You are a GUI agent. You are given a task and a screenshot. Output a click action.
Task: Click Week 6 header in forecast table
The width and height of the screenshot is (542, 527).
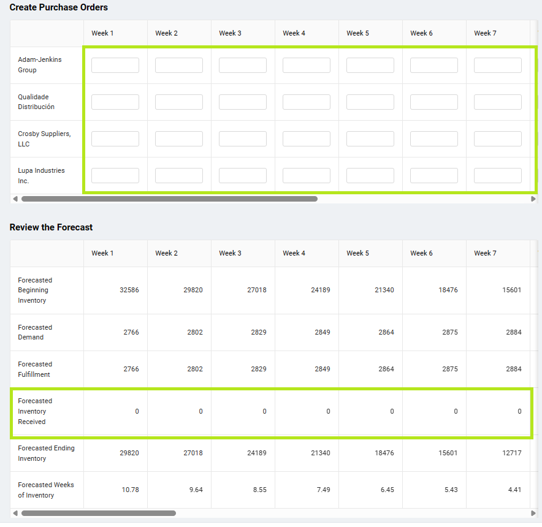pos(421,253)
